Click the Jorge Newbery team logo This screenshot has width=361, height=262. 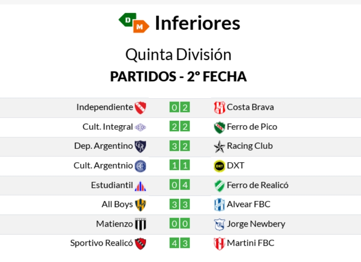[219, 224]
